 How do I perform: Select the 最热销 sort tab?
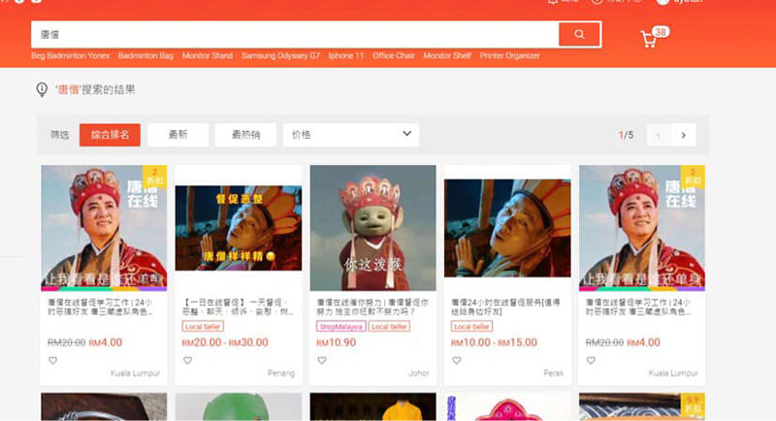pos(245,135)
